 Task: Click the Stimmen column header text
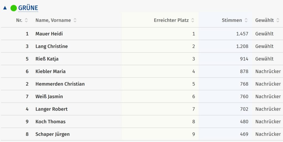coord(232,20)
